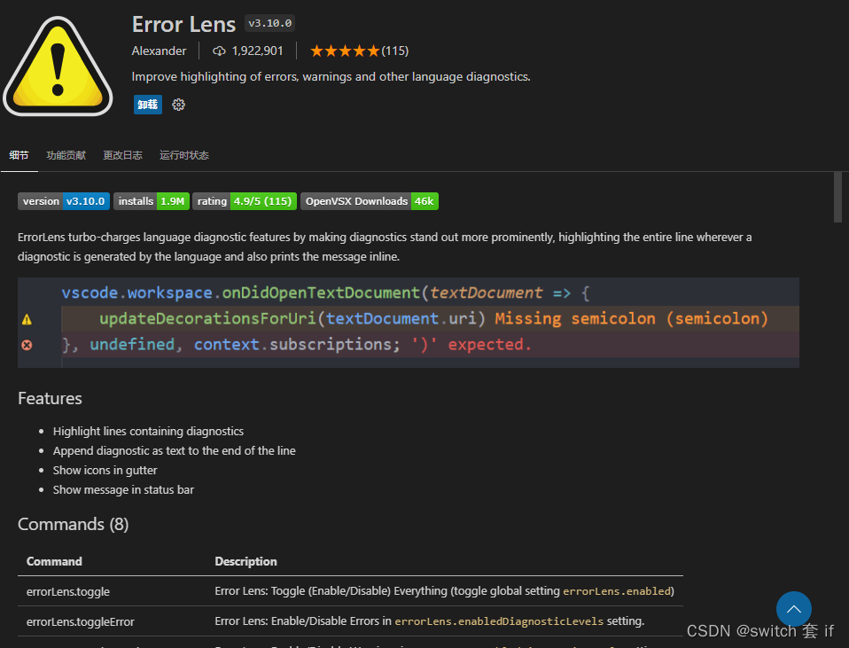Click the scroll-to-top arrow button
Image resolution: width=849 pixels, height=648 pixels.
point(793,609)
